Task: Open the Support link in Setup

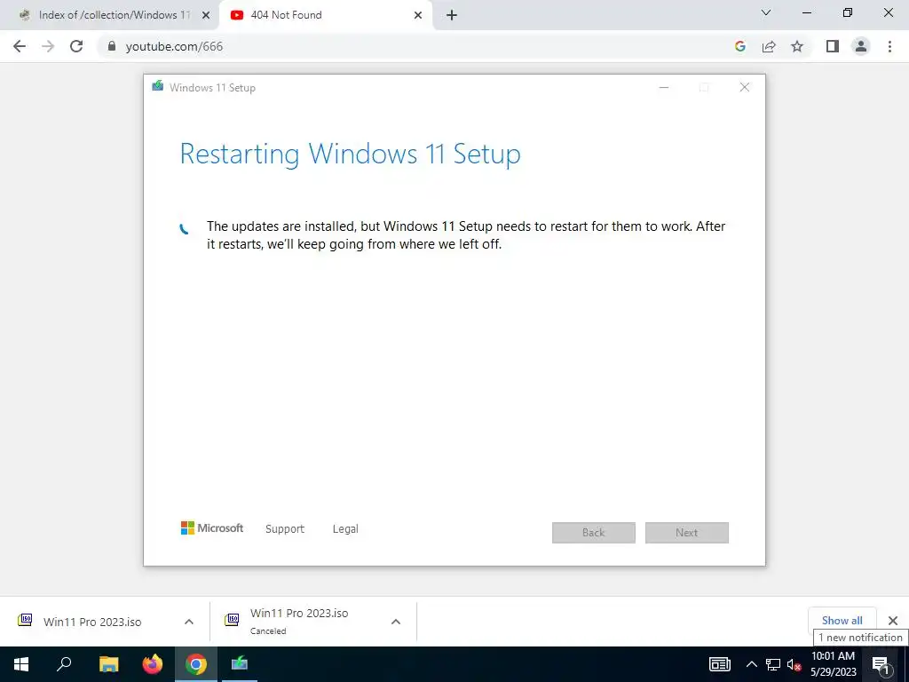Action: [x=285, y=529]
